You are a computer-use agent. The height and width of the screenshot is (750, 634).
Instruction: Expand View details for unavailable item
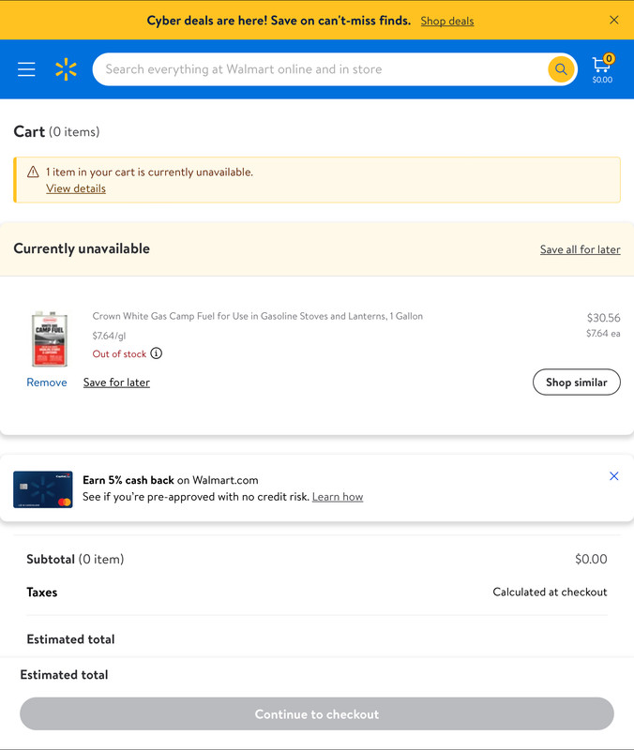(76, 188)
